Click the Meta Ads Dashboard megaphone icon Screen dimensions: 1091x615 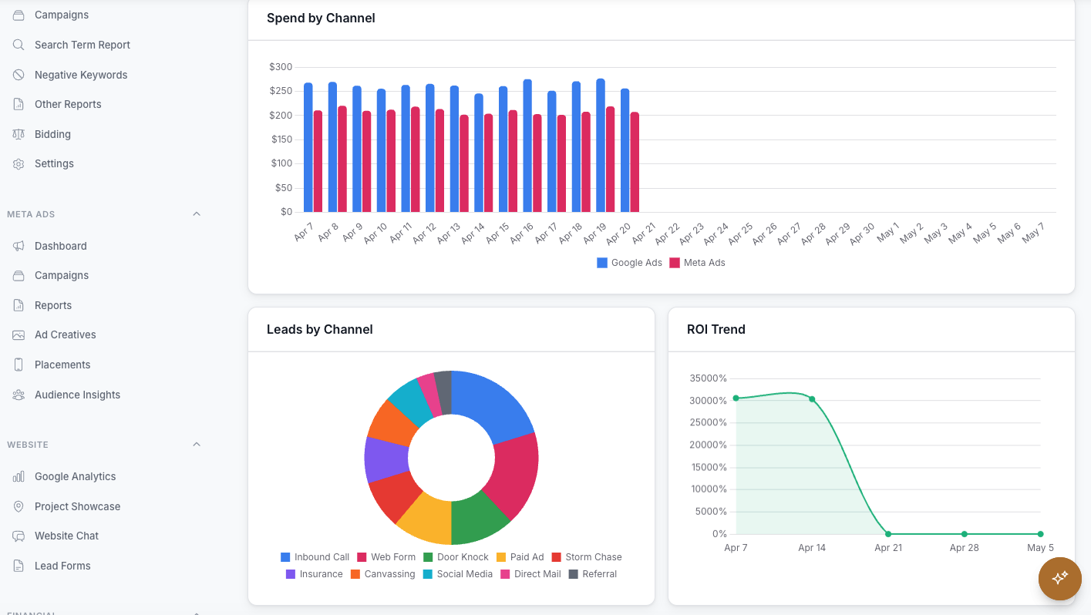click(19, 246)
